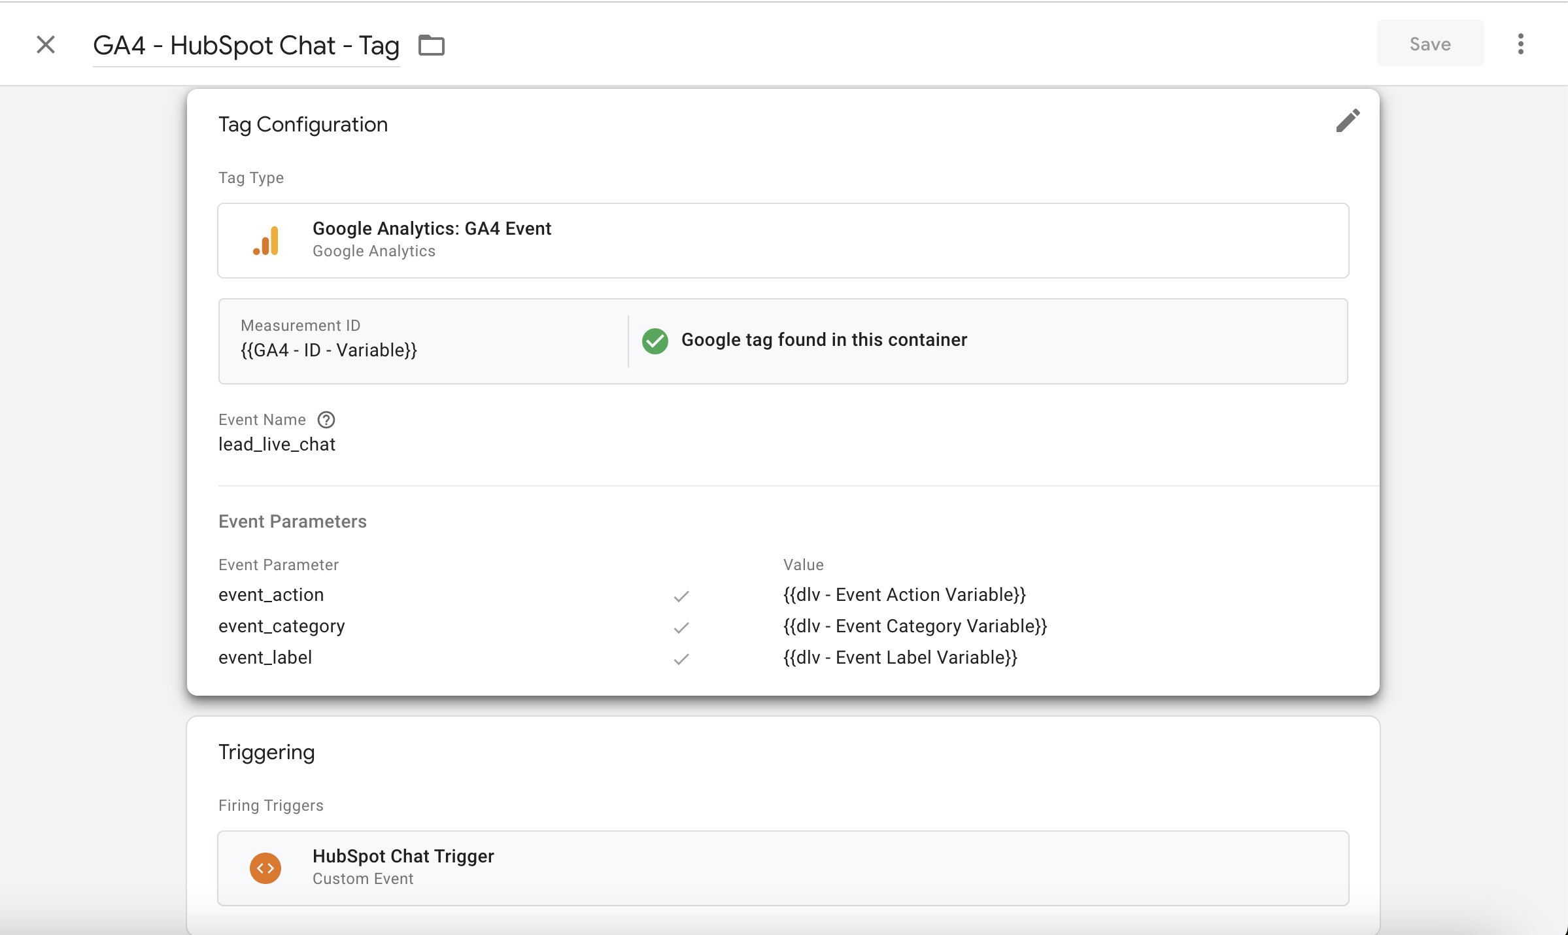The image size is (1568, 935).
Task: Click the {{dlv - Event Category Variable}} value
Action: [x=915, y=626]
